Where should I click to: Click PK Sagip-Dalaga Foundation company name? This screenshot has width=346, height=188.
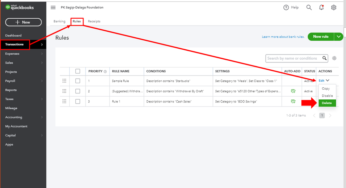82,8
